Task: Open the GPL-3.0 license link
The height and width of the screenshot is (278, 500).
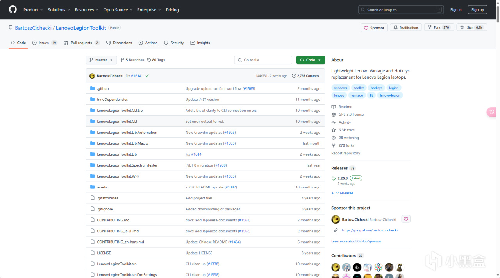Action: (347, 115)
